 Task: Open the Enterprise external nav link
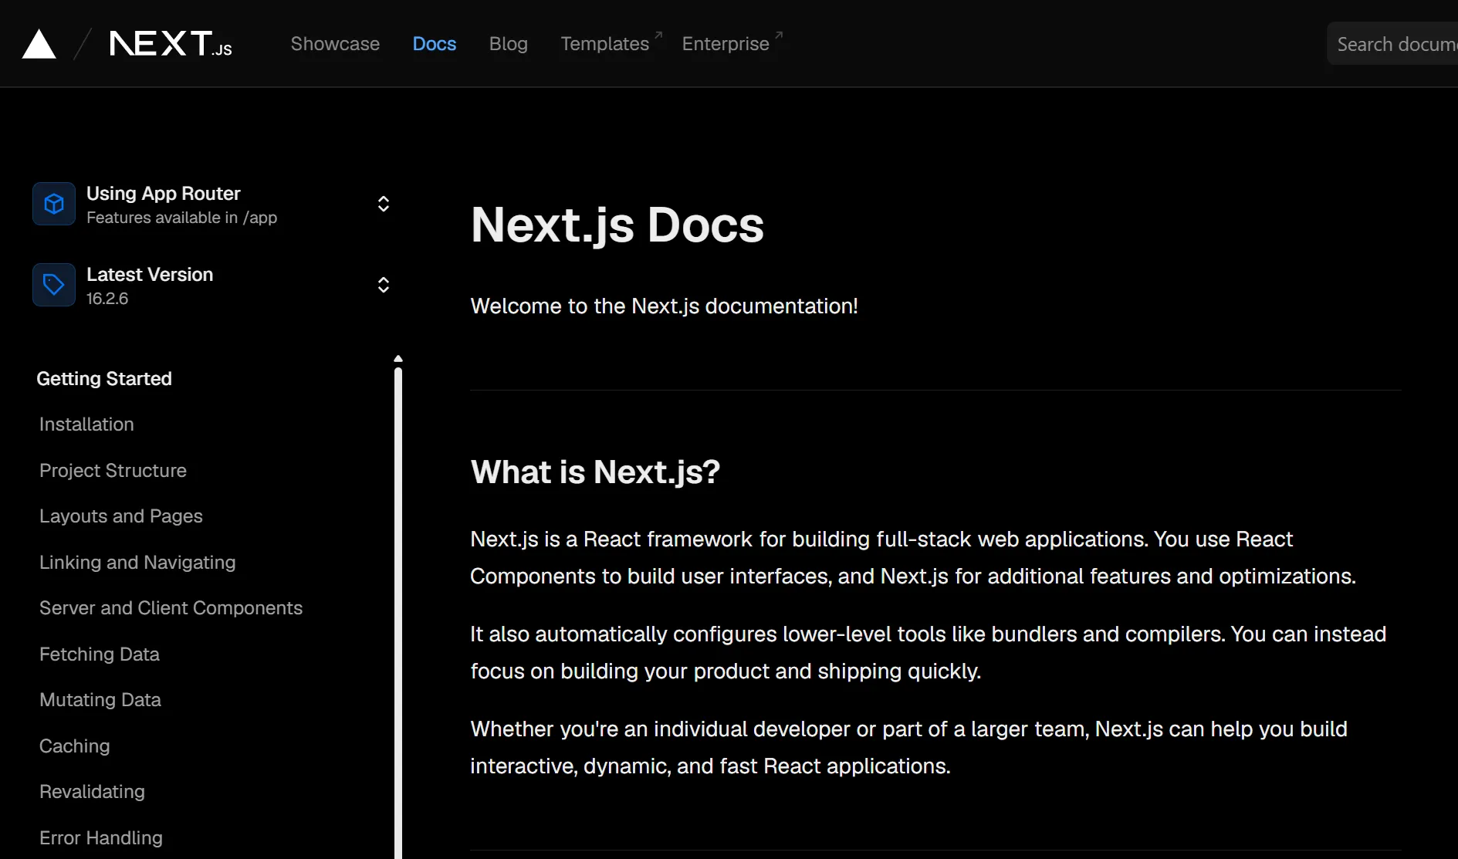[732, 44]
